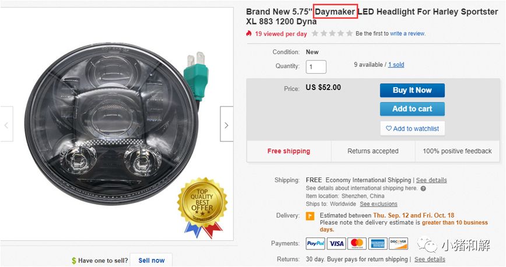506x267 pixels.
Task: Click the Discover card icon
Action: click(398, 243)
